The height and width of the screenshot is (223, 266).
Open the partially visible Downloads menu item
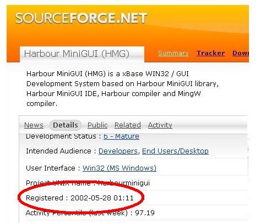(241, 53)
